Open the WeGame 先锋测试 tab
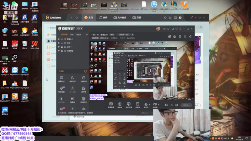Screen dimensions: 251x141 pos(120,18)
